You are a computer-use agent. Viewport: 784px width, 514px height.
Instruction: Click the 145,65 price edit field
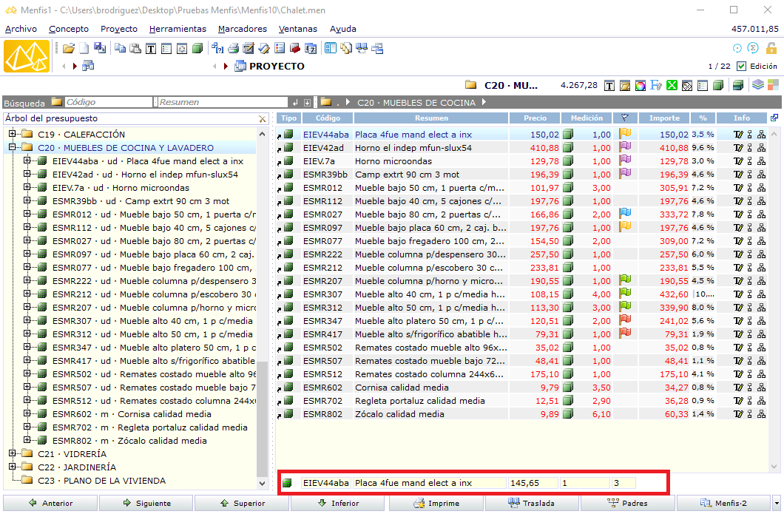(533, 483)
